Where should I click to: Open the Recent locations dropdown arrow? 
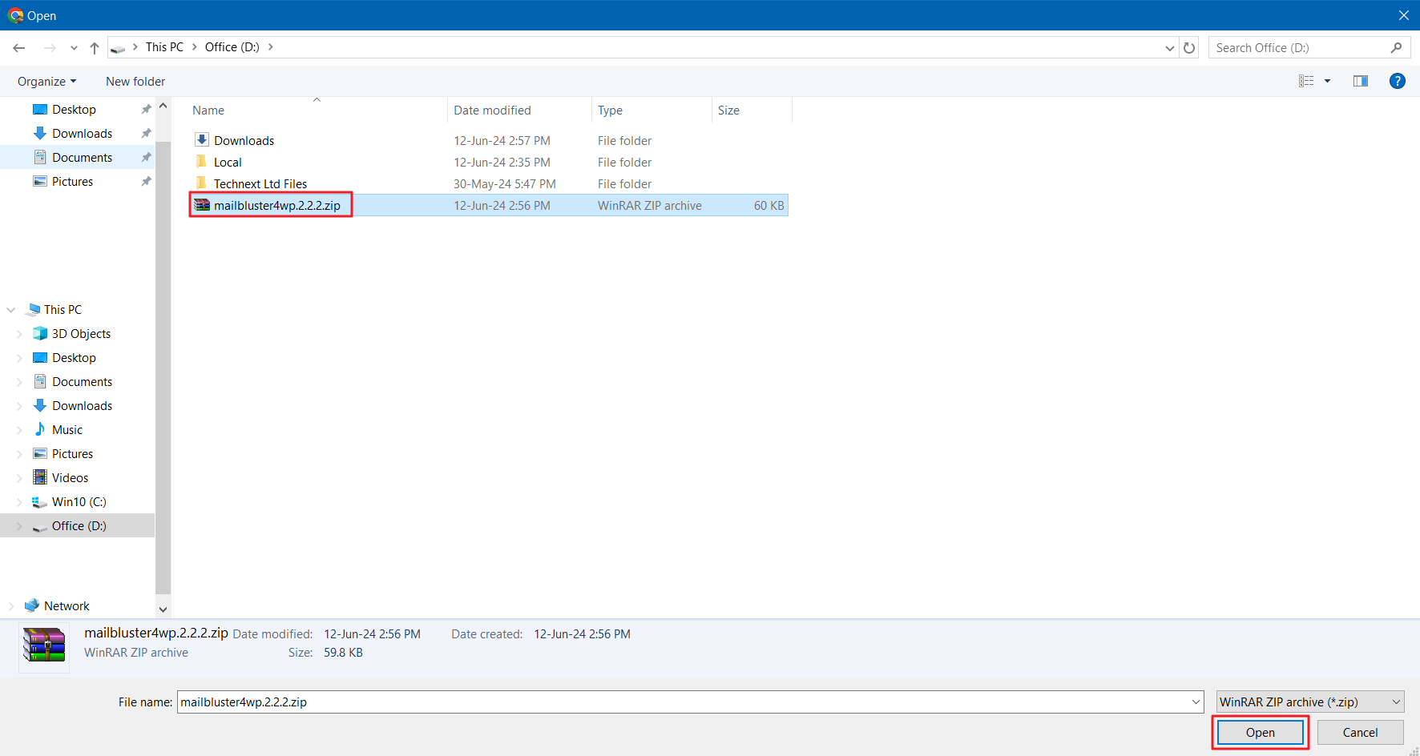point(74,48)
